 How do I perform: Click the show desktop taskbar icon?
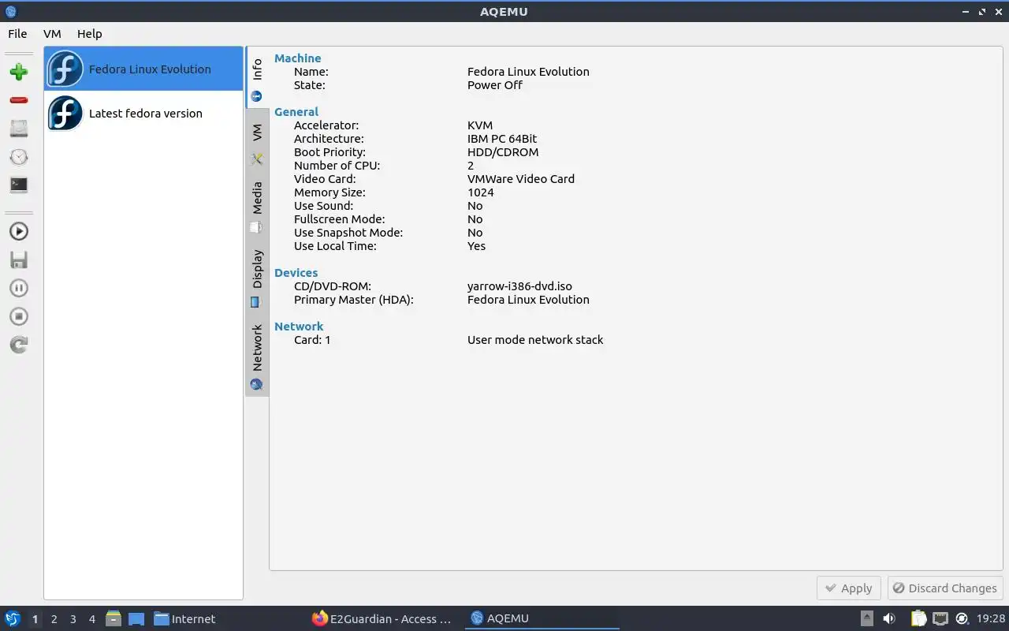click(x=136, y=618)
